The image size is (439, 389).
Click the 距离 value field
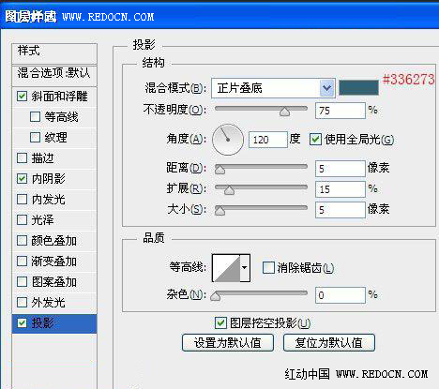click(341, 169)
